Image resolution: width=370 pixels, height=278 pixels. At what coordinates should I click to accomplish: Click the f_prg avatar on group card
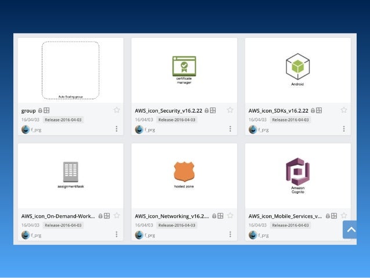26,129
